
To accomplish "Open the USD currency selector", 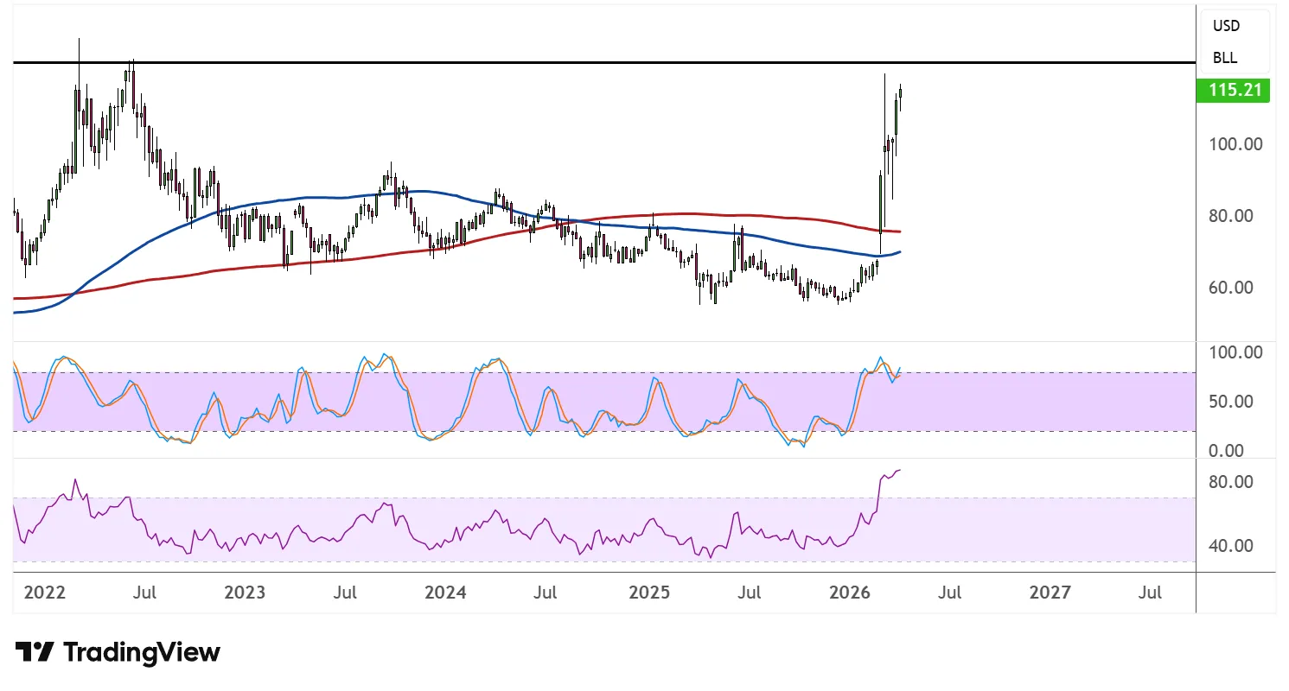I will coord(1226,26).
